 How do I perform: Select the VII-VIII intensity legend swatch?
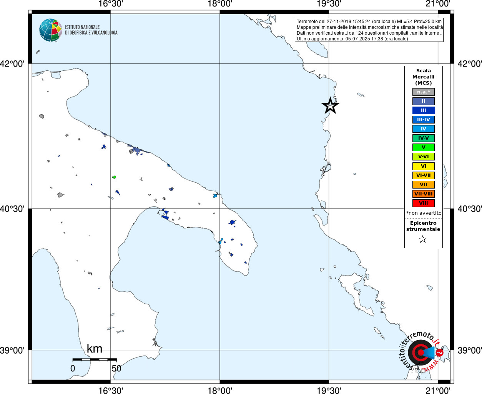click(x=424, y=194)
